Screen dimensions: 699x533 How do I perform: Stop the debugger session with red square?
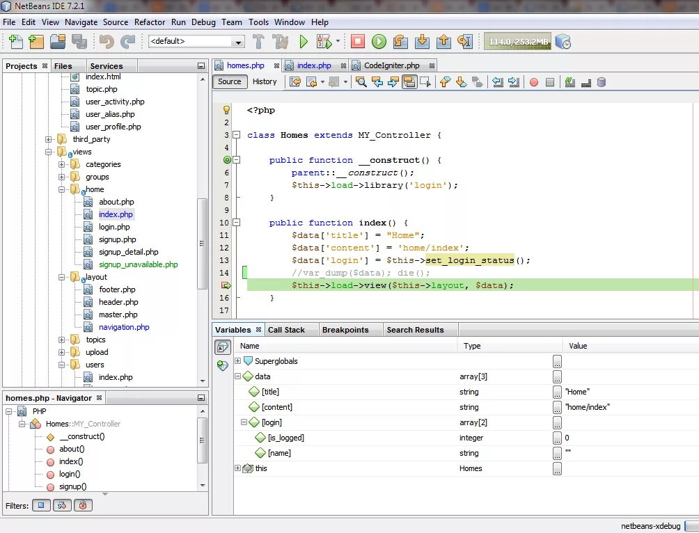357,42
